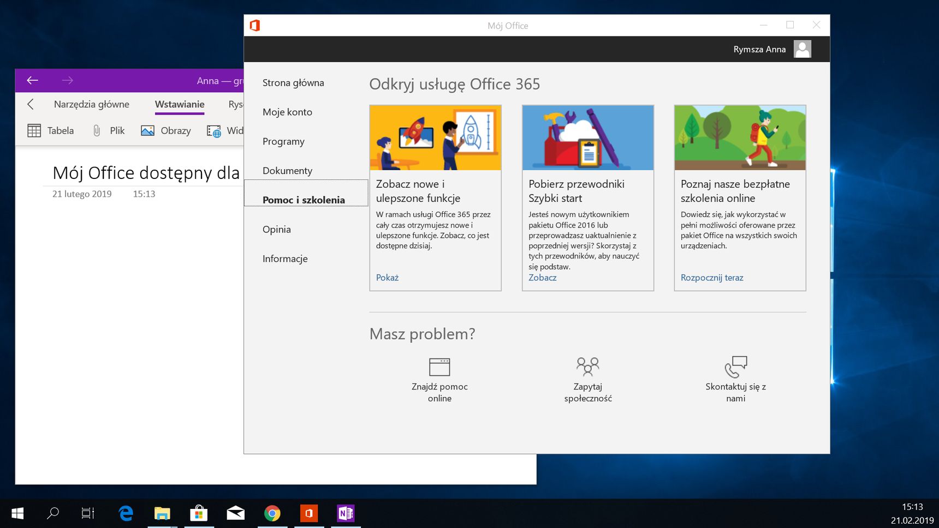Click the online video icon in OneNote ribbon

(213, 131)
